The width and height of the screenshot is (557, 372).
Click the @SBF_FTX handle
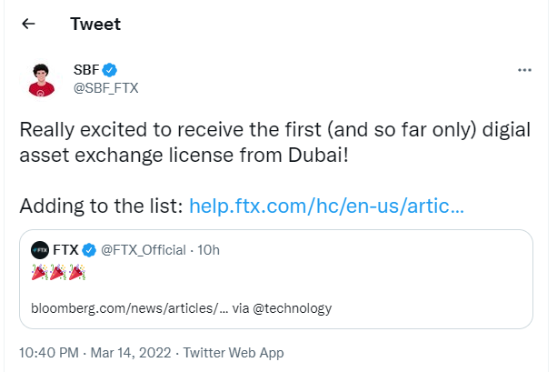(105, 87)
